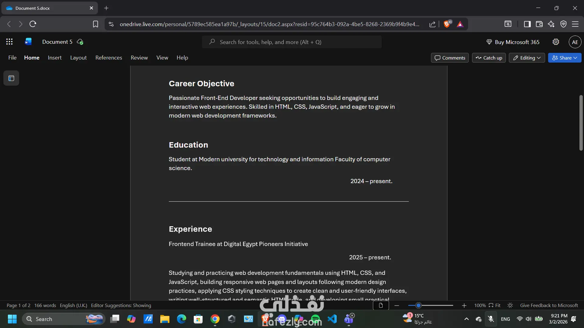Click the zoom in plus icon

464,306
